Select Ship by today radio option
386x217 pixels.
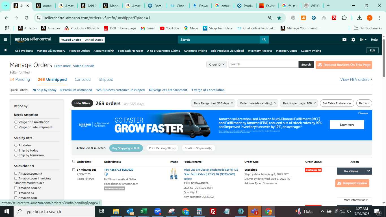[16, 150]
